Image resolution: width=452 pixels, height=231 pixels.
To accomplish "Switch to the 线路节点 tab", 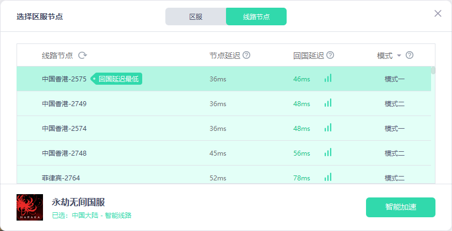I will point(256,16).
